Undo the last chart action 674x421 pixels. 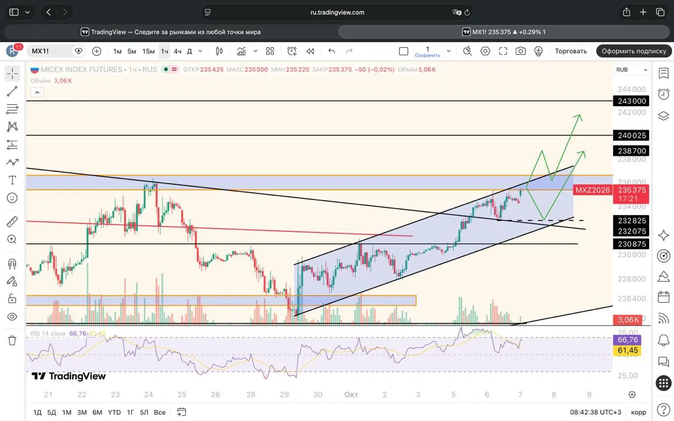332,51
